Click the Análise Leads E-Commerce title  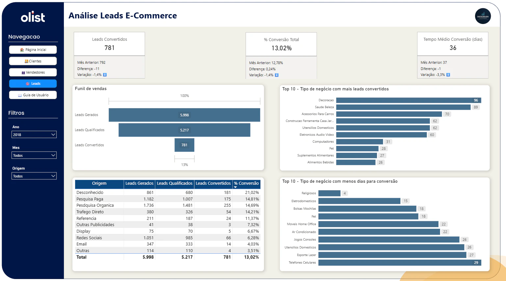[x=123, y=15]
